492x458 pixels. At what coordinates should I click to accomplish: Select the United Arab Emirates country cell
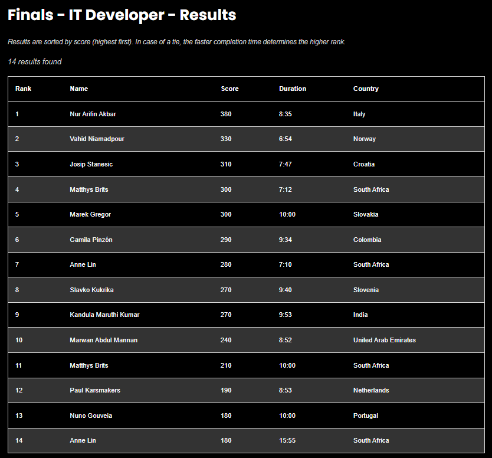384,340
